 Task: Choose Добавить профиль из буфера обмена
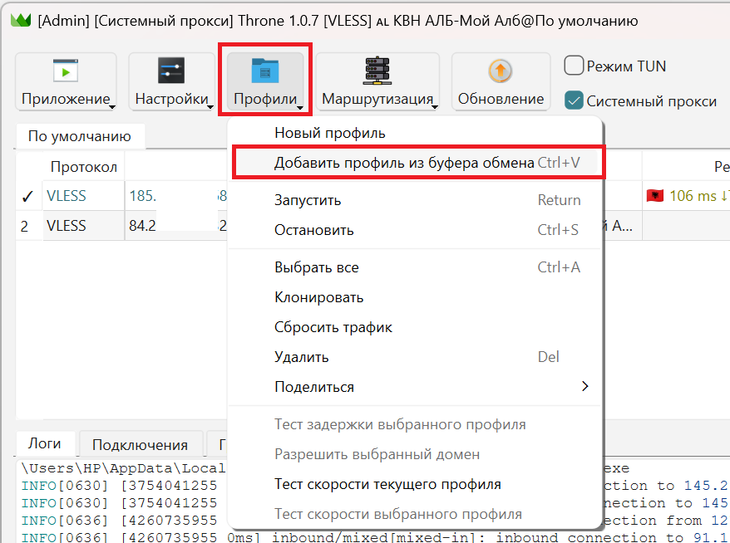tap(404, 163)
